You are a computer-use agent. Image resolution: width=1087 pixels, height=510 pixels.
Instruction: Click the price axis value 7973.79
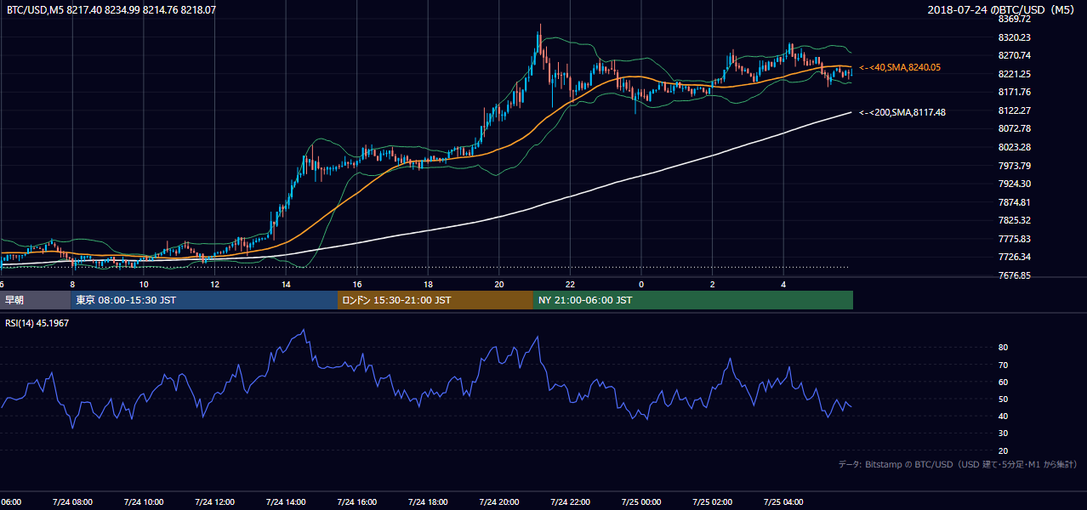pos(1014,166)
